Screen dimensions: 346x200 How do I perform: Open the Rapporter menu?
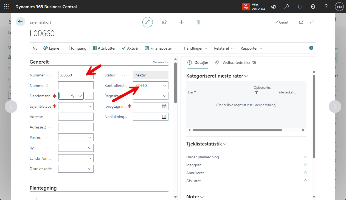(x=251, y=48)
